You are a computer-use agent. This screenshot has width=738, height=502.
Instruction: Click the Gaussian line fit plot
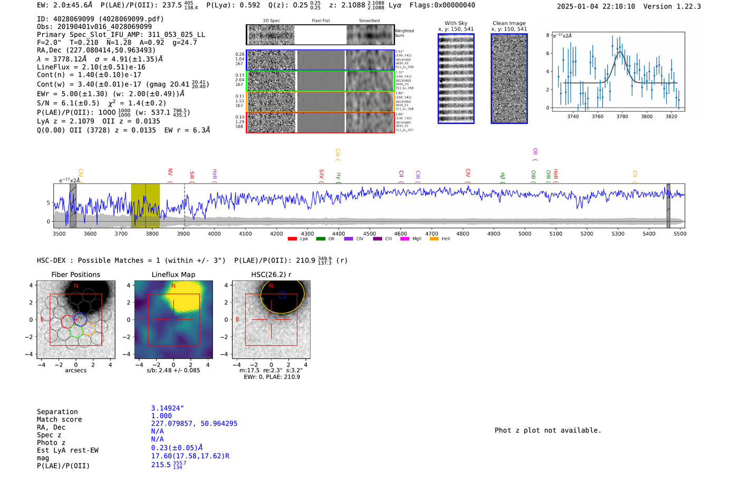[618, 72]
